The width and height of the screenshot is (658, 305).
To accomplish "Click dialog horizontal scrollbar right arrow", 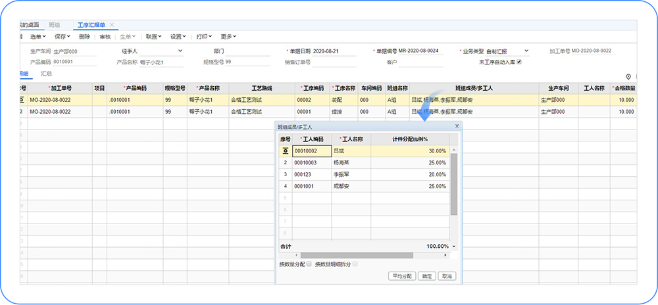I will point(445,255).
